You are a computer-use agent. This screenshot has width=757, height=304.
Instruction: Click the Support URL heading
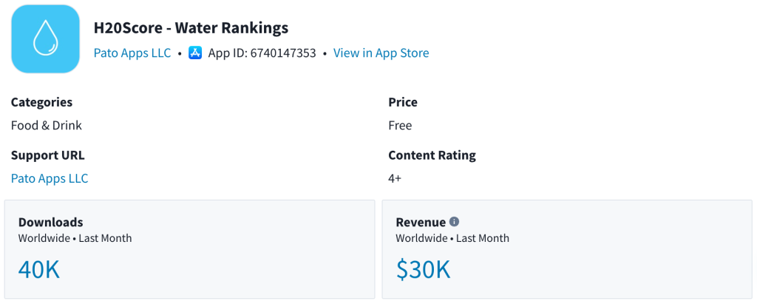coord(47,155)
